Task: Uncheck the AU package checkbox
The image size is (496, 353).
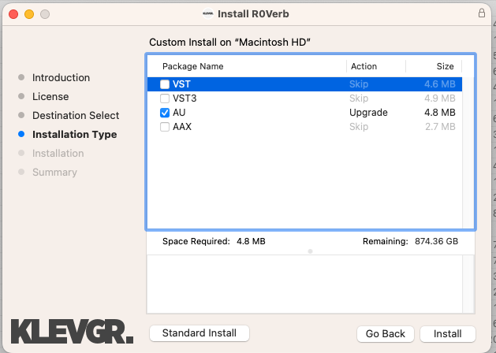Action: click(165, 113)
